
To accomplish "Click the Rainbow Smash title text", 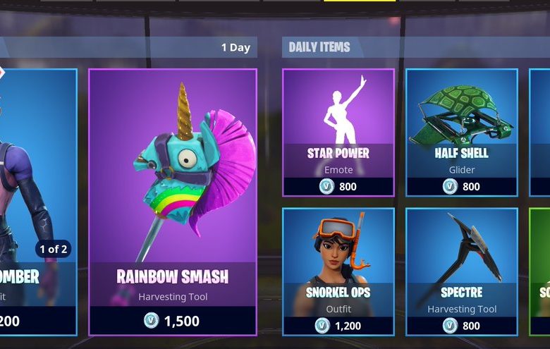I will [x=173, y=276].
